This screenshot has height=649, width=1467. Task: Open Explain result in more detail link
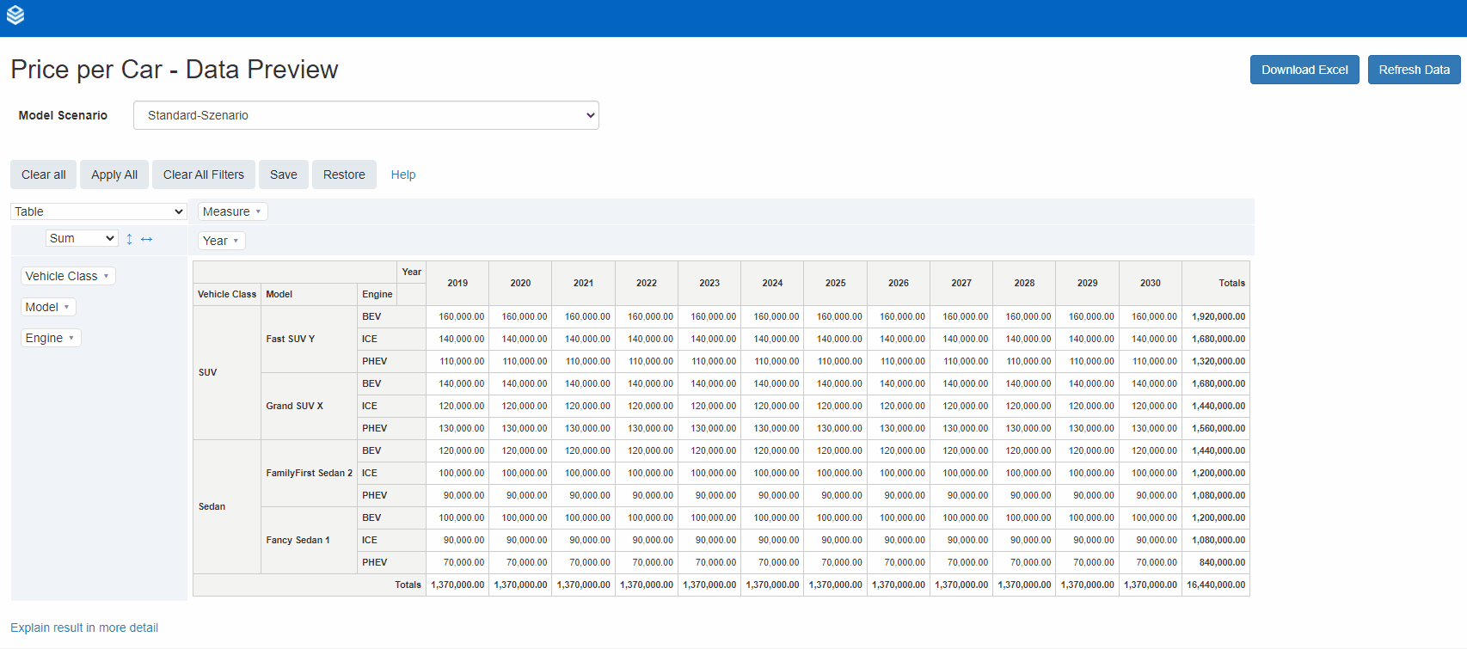click(84, 628)
